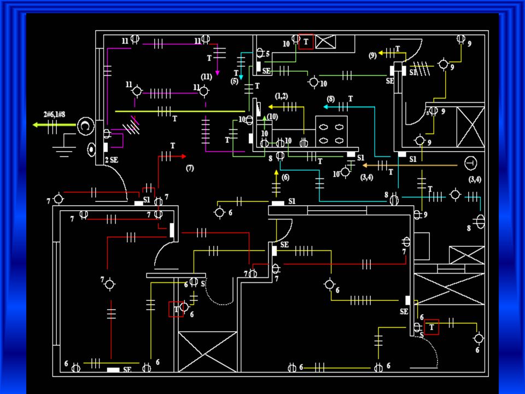
Task: Select cyan downward arrowhead for circuit (5)
Action: [x=241, y=77]
